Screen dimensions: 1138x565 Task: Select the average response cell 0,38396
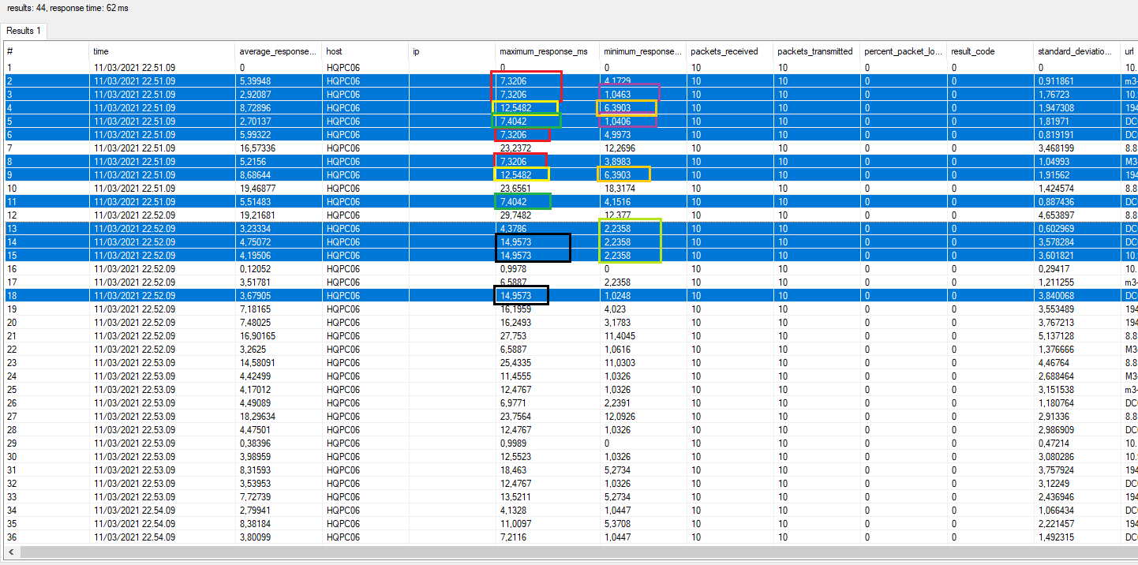pyautogui.click(x=279, y=443)
